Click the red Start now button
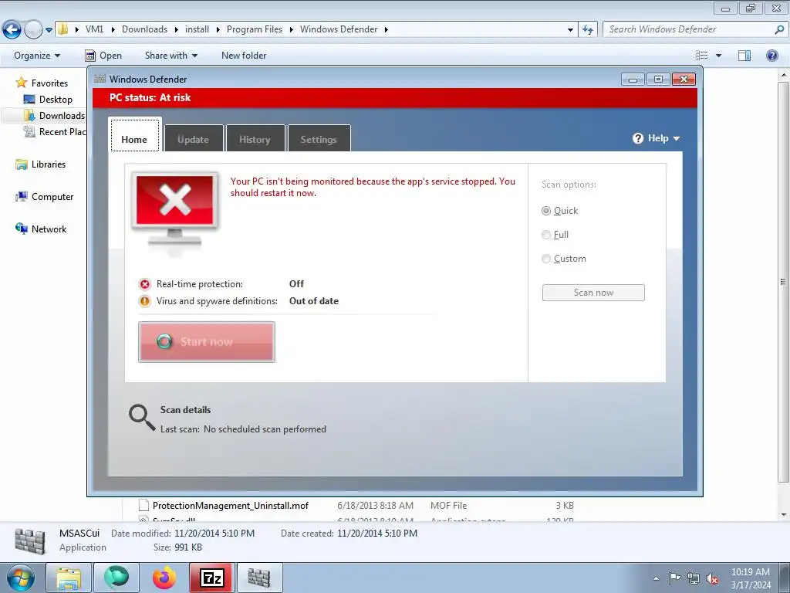This screenshot has width=790, height=593. coord(207,342)
